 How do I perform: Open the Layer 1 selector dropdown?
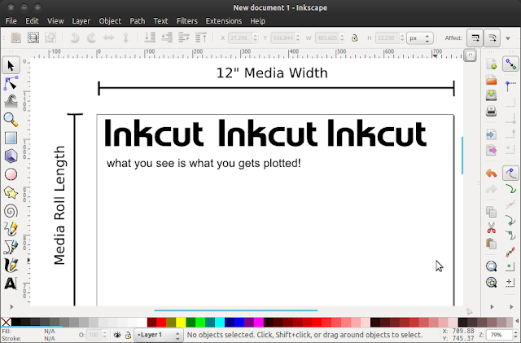[x=159, y=335]
